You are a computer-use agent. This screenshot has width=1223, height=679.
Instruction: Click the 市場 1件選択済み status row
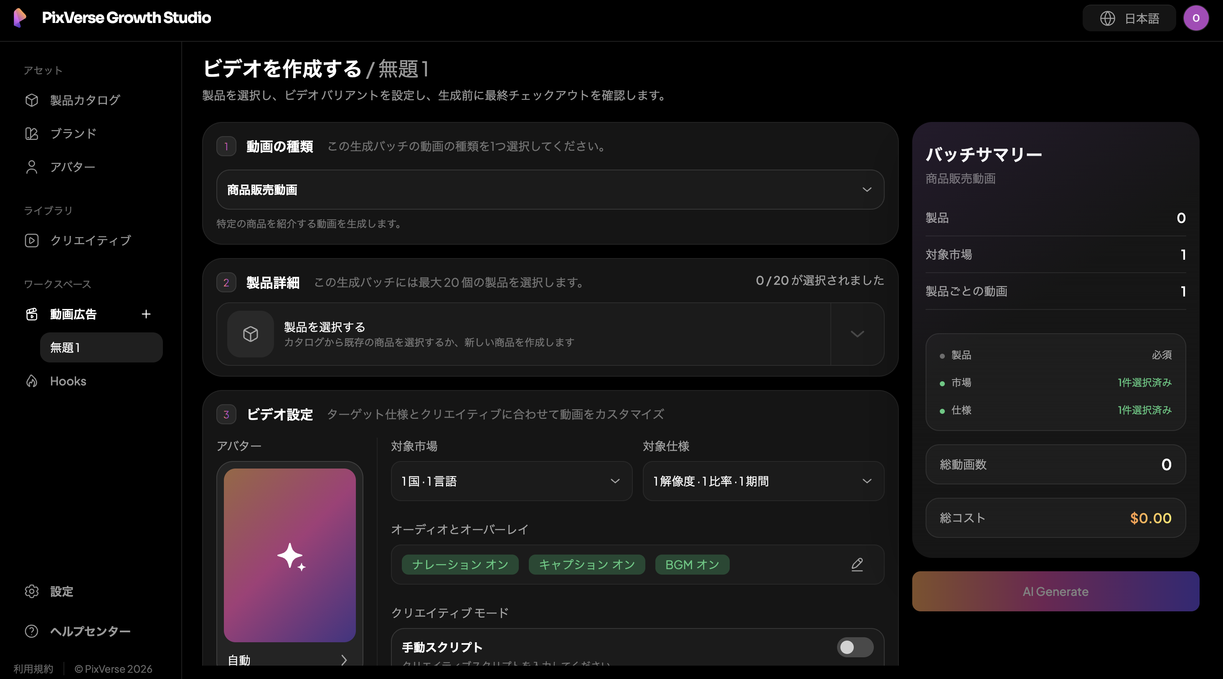tap(1056, 383)
